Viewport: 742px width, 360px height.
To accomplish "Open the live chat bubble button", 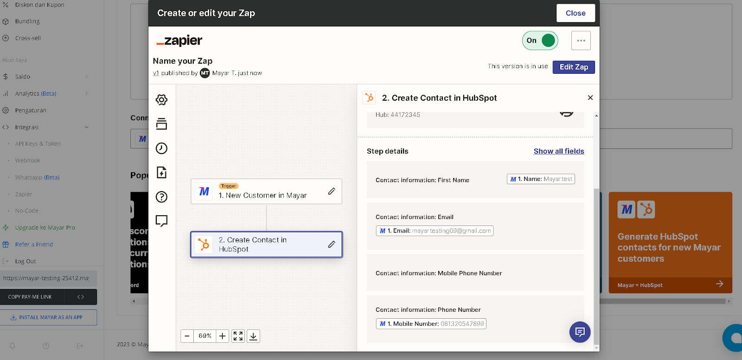I will tap(580, 332).
